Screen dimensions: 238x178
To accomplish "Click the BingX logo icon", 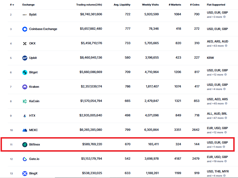I will coord(25,174).
